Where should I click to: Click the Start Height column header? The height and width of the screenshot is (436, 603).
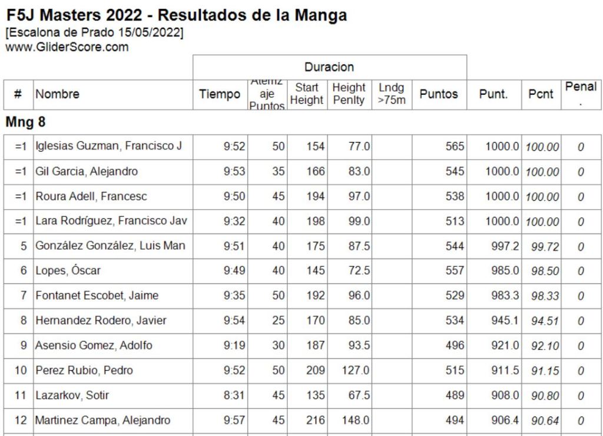[x=306, y=94]
